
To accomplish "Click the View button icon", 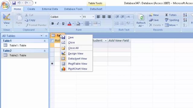I will (7, 17).
